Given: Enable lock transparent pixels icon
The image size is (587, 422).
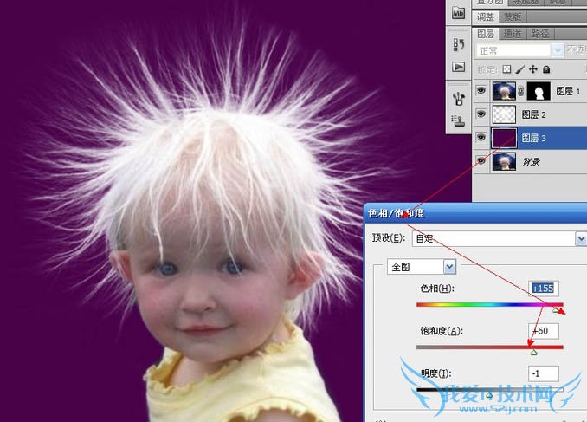Looking at the screenshot, I should [506, 69].
